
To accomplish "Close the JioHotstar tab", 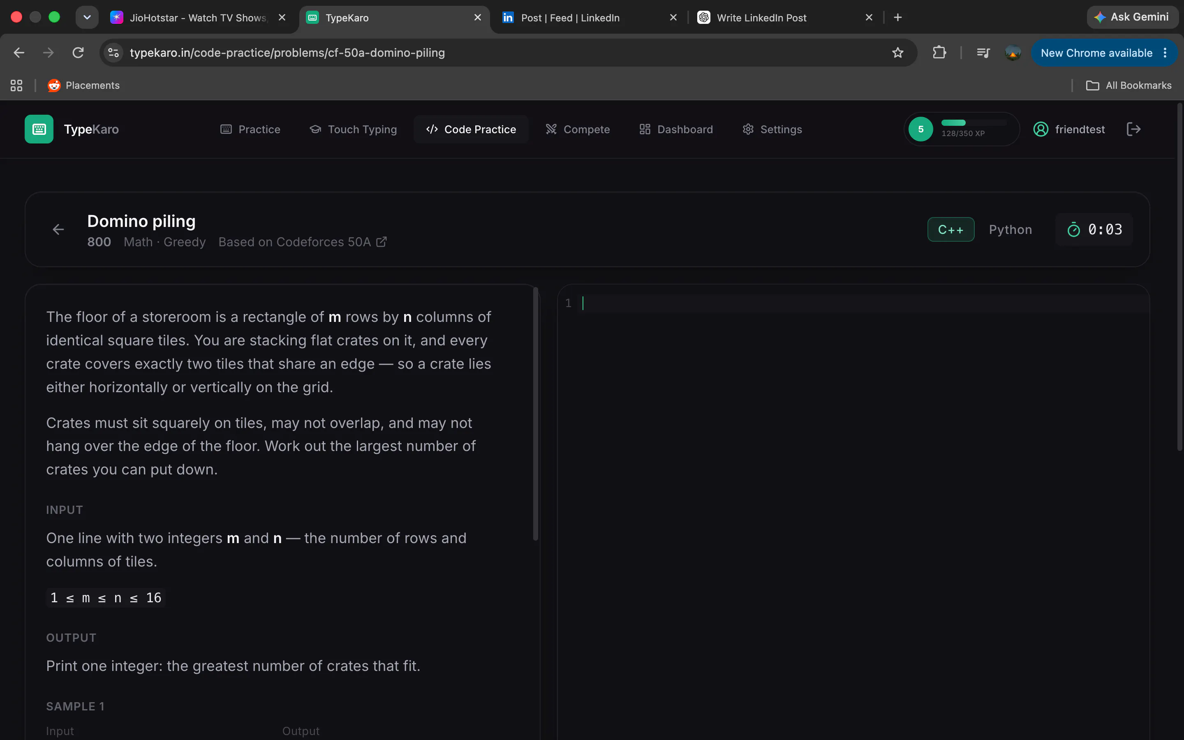I will click(282, 18).
